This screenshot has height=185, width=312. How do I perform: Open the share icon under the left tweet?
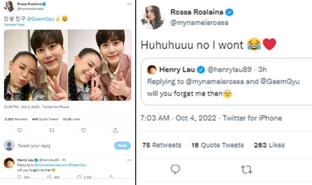115,130
